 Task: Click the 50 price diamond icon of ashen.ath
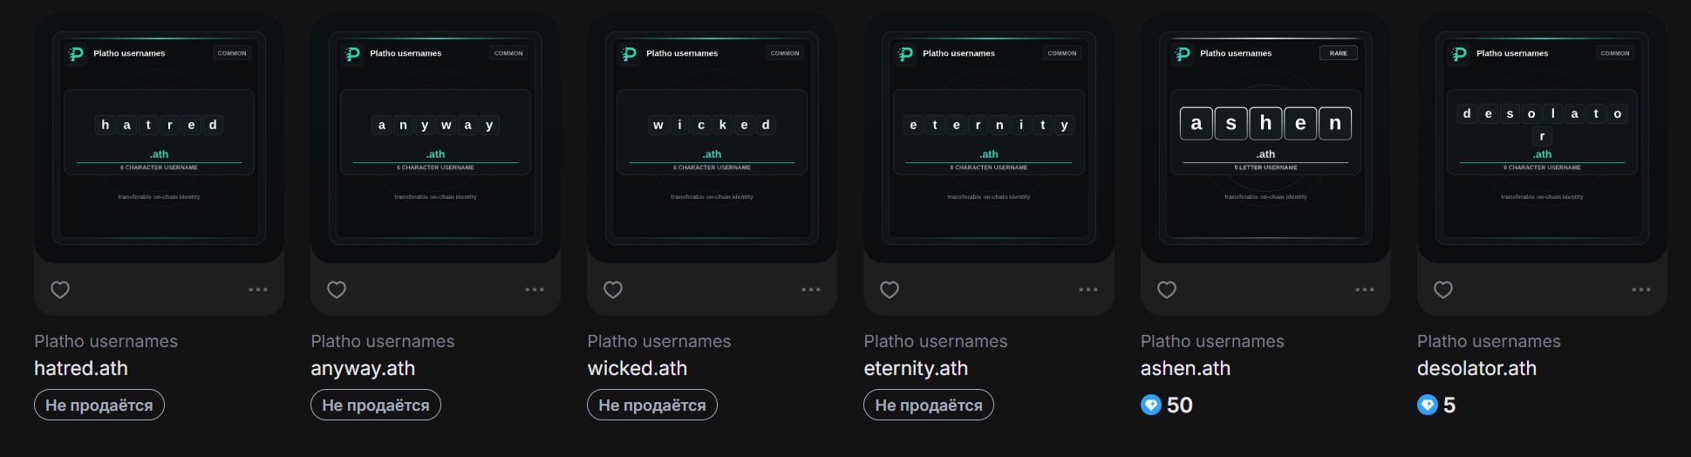1151,405
